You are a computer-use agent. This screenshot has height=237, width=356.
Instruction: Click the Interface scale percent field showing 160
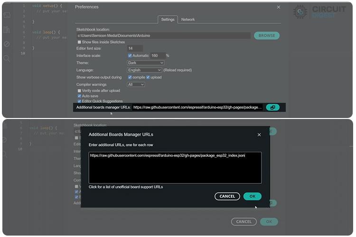(158, 55)
